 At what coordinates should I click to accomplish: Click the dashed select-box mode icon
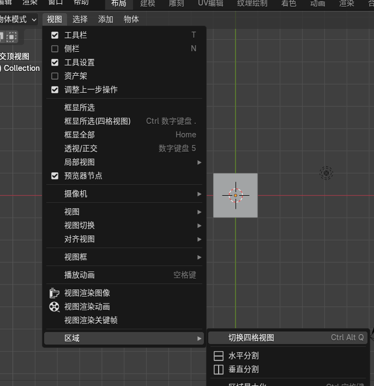click(11, 37)
